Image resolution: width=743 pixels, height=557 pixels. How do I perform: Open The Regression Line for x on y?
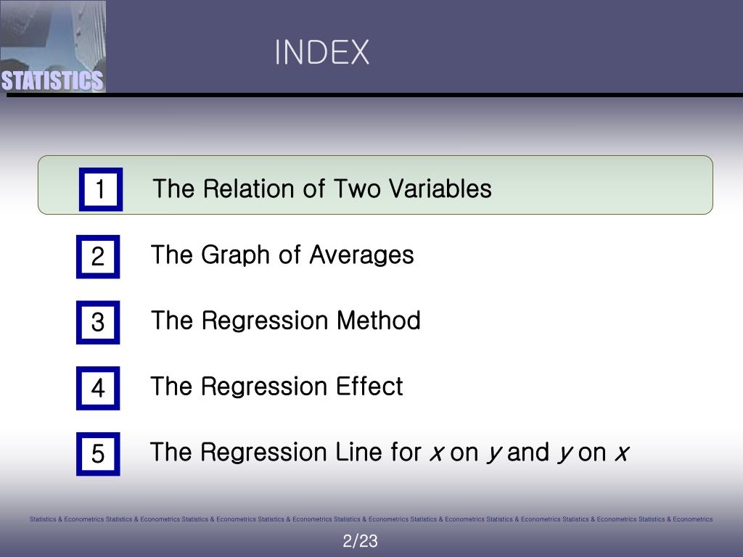(390, 453)
